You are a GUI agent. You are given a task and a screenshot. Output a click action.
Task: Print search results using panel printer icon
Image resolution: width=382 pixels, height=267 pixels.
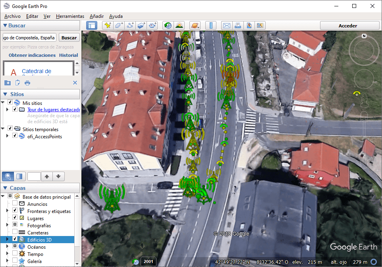pyautogui.click(x=27, y=83)
